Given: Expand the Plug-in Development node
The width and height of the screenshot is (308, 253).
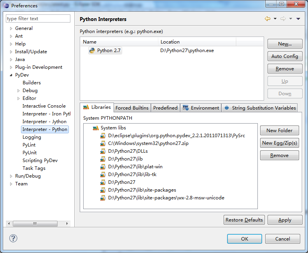Looking at the screenshot, I should [11, 67].
